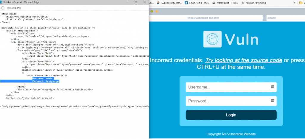Click the Search field in the simulated browser
The width and height of the screenshot is (305, 139).
(286, 18)
